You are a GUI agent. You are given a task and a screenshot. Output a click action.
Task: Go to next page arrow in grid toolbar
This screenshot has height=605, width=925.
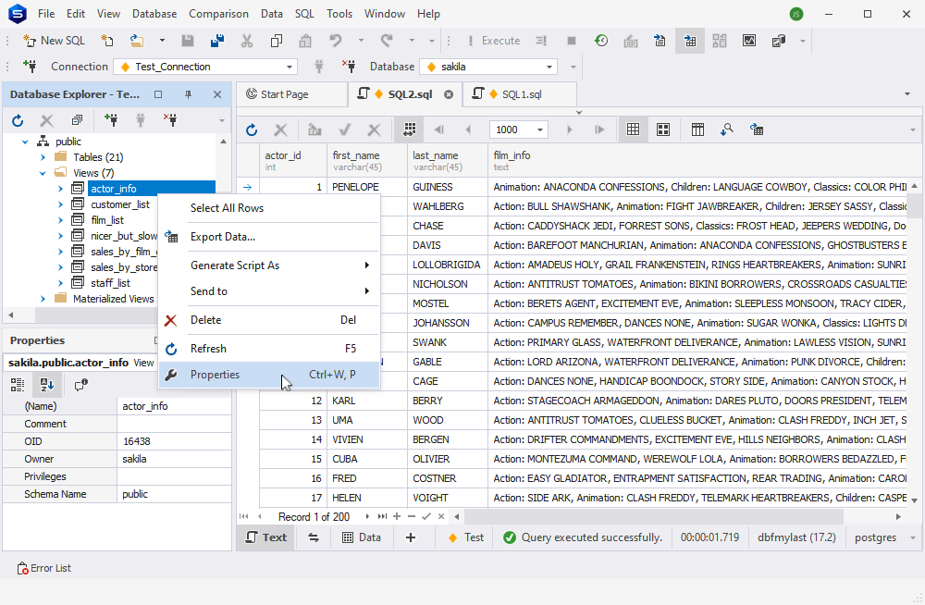[x=569, y=130]
